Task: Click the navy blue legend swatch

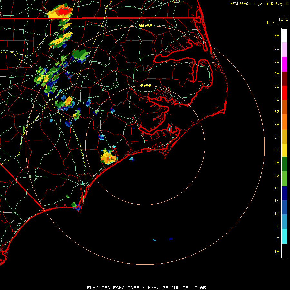Action: (x=285, y=193)
